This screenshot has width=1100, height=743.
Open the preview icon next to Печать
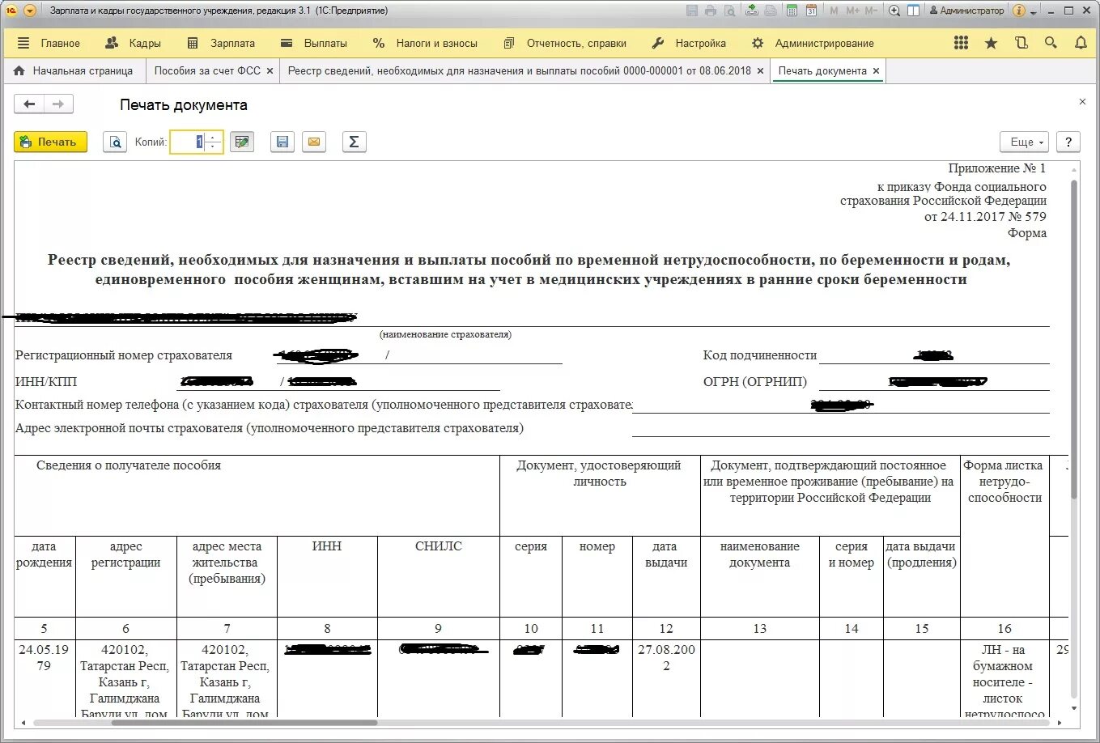115,142
